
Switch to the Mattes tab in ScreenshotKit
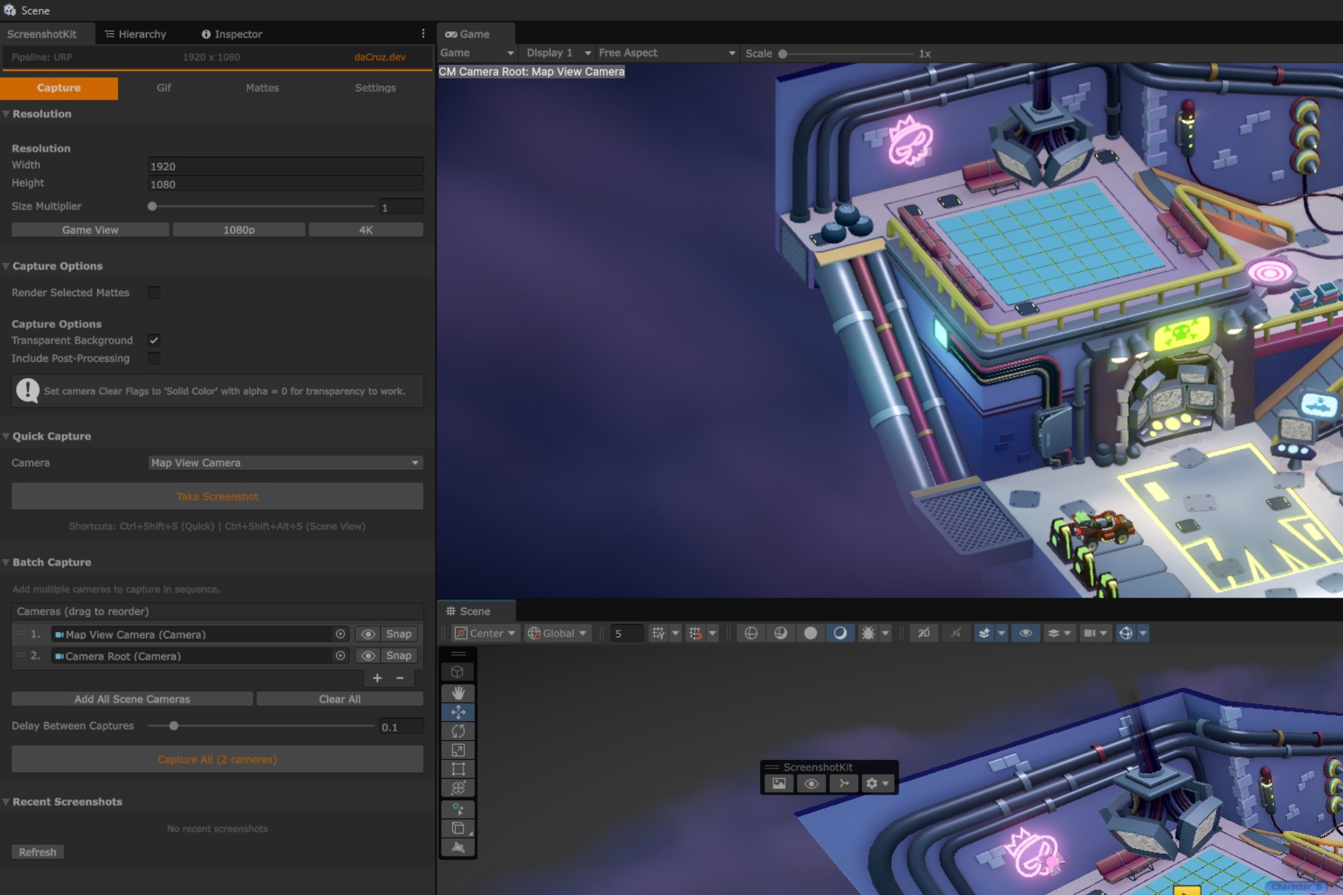(262, 87)
